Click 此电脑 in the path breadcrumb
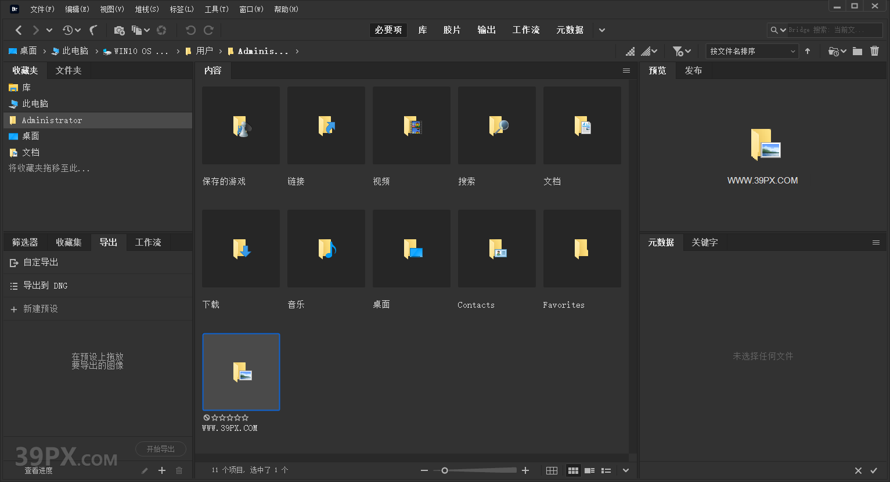The height and width of the screenshot is (482, 890). (x=70, y=51)
